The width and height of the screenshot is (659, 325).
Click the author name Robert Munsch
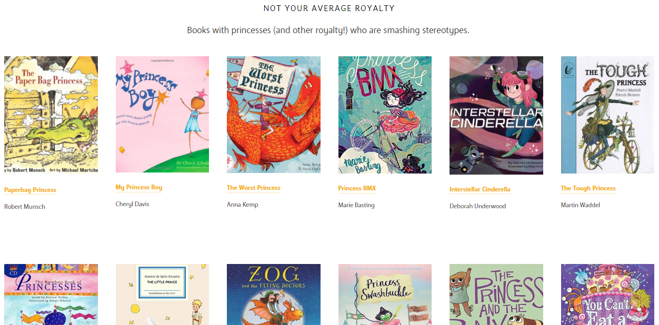point(25,207)
